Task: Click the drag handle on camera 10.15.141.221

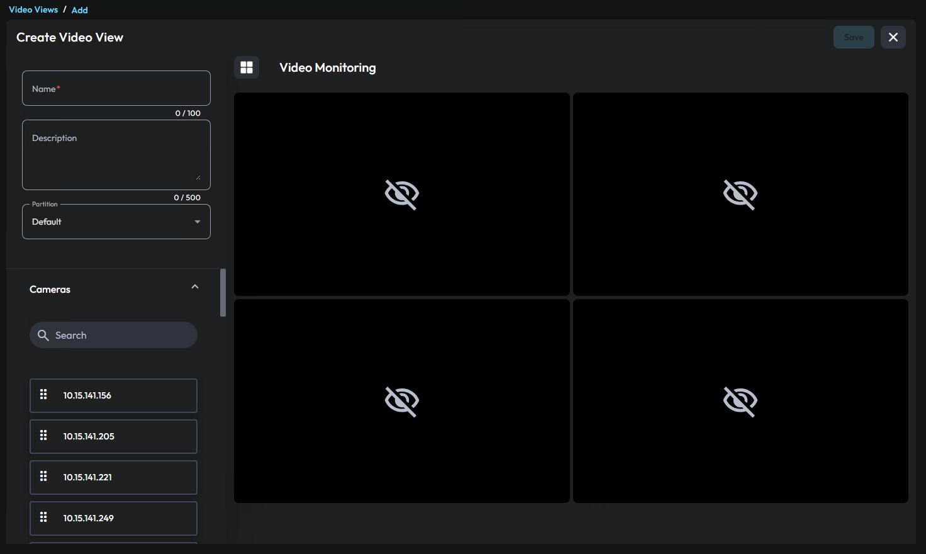Action: [43, 476]
